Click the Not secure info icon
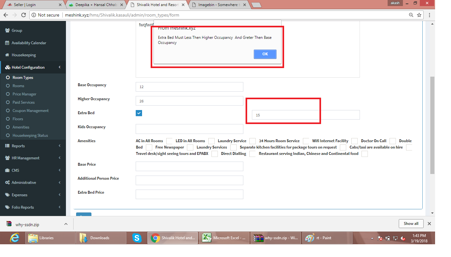 coord(34,15)
